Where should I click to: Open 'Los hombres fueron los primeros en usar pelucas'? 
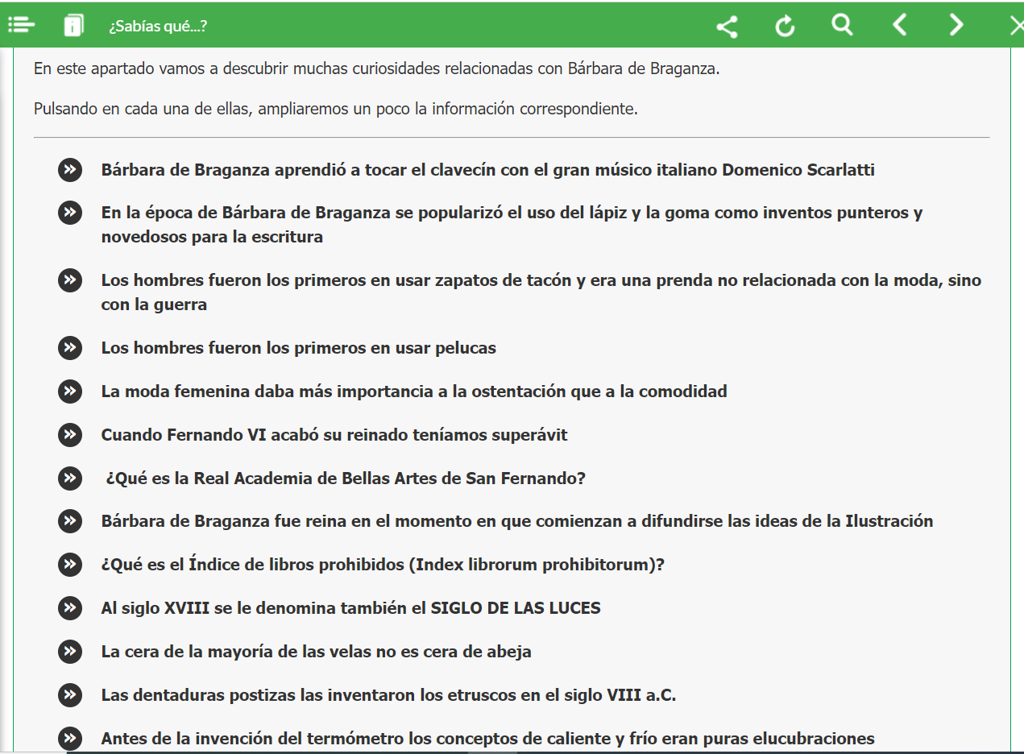click(x=298, y=348)
